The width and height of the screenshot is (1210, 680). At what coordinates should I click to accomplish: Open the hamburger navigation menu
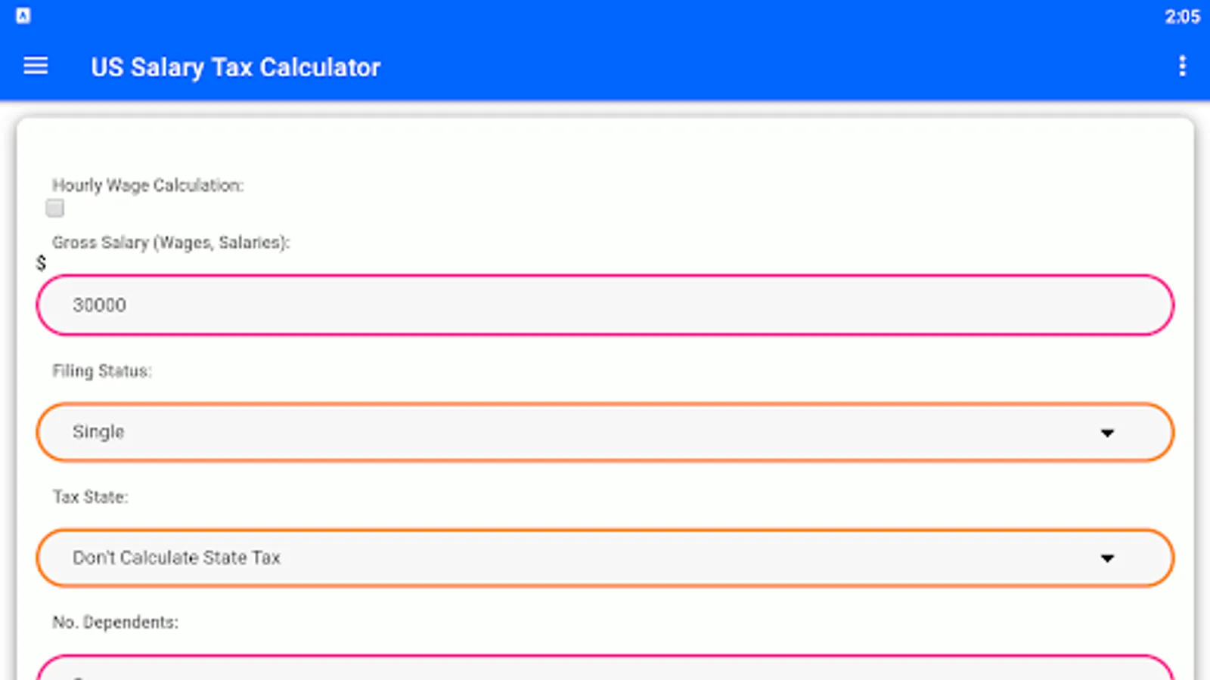pos(36,66)
